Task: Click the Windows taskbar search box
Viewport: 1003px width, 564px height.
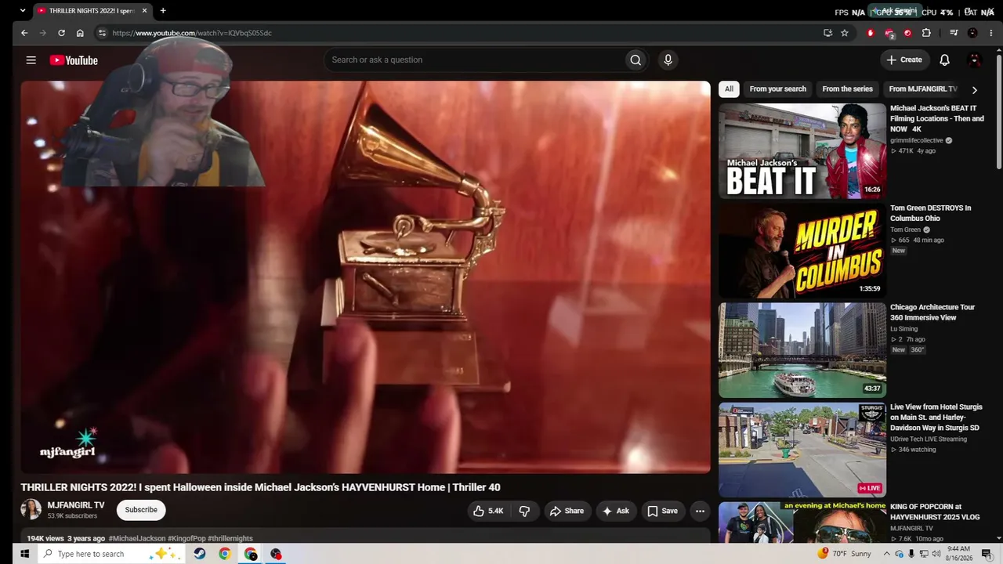Action: (111, 554)
